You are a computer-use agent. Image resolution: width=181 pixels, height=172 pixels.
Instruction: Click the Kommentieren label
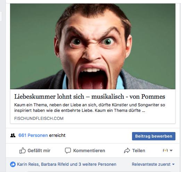click(x=89, y=150)
